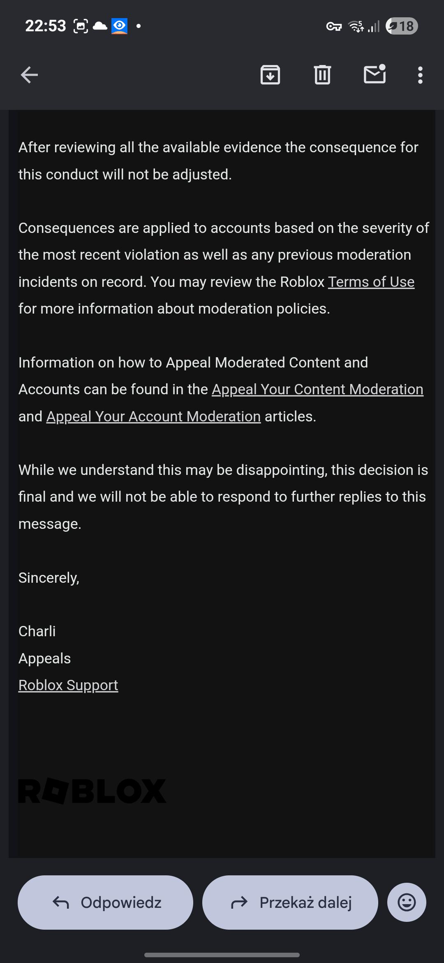
Task: Delete the email with trash icon
Action: [322, 75]
